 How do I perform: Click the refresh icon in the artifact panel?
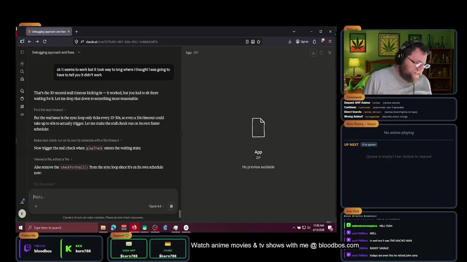(321, 53)
